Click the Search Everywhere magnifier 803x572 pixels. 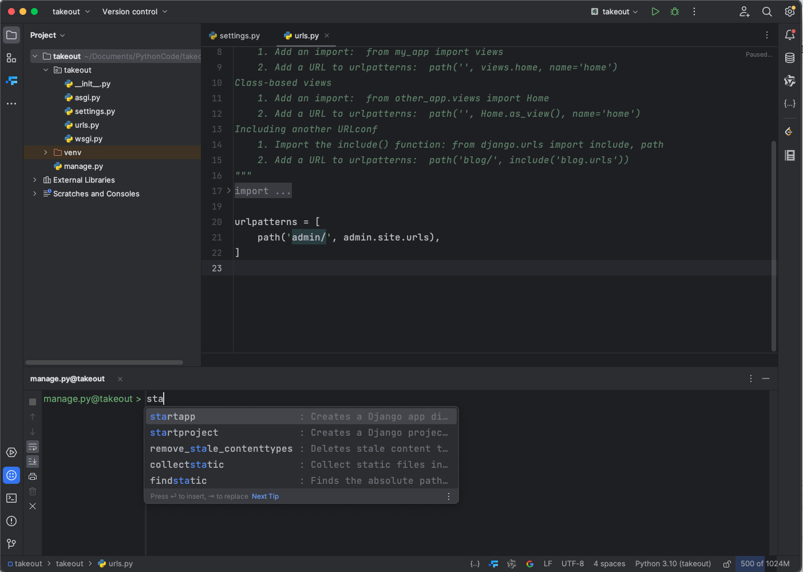pos(767,11)
